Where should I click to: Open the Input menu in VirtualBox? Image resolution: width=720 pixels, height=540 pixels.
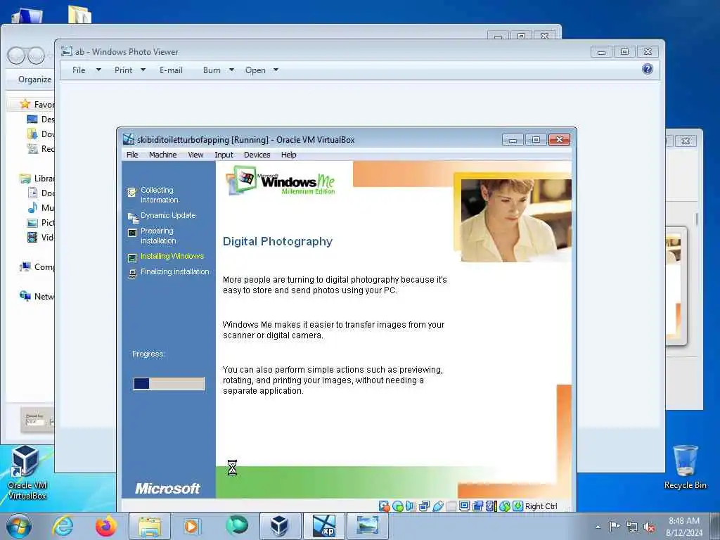tap(224, 155)
